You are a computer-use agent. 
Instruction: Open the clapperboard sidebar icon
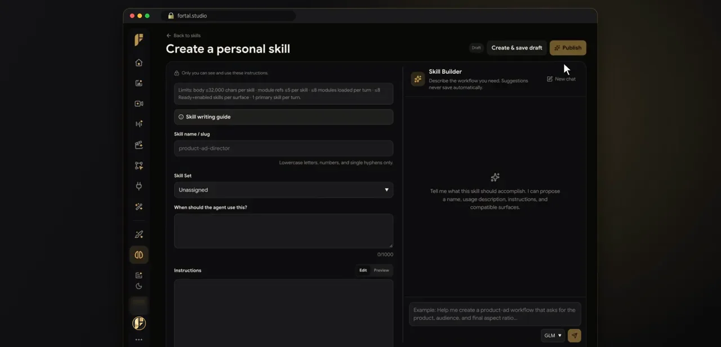139,145
